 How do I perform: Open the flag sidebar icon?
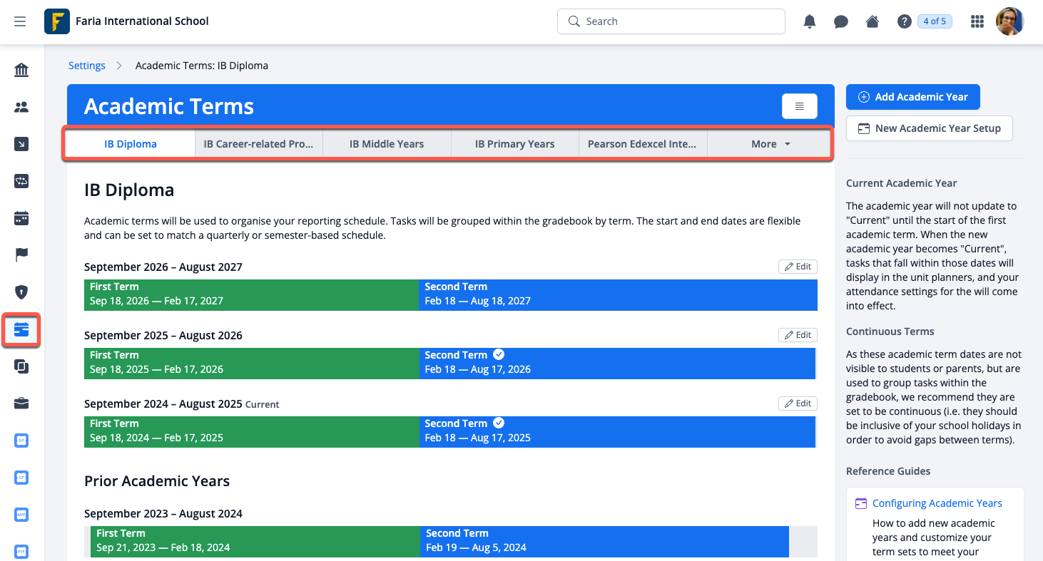(x=21, y=255)
